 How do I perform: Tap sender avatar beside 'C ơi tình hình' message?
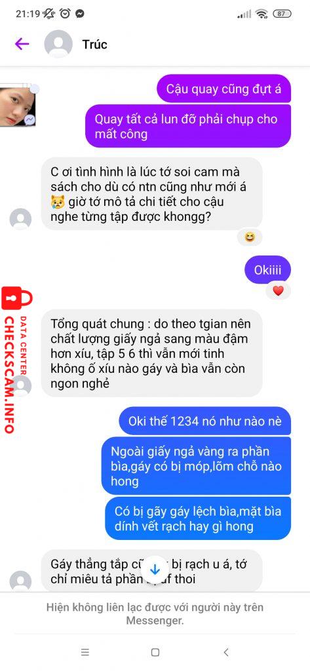20,219
